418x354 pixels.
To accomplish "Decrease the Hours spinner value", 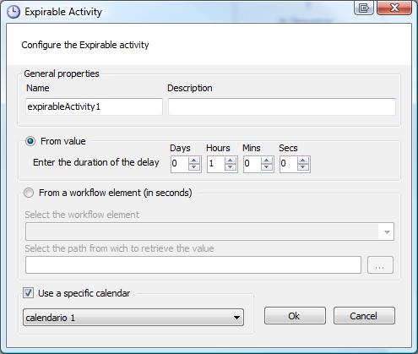I will tap(231, 167).
